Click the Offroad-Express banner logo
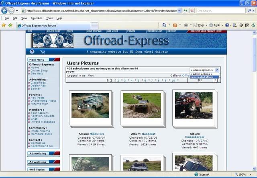Image resolution: width=257 pixels, height=178 pixels. 126,41
